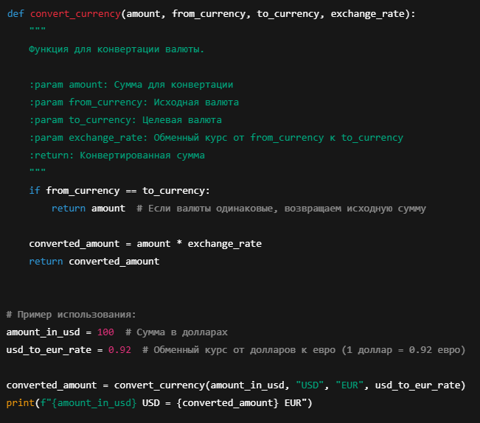480x423 pixels.
Task: Click the string "USD" in the function call
Action: click(x=310, y=385)
